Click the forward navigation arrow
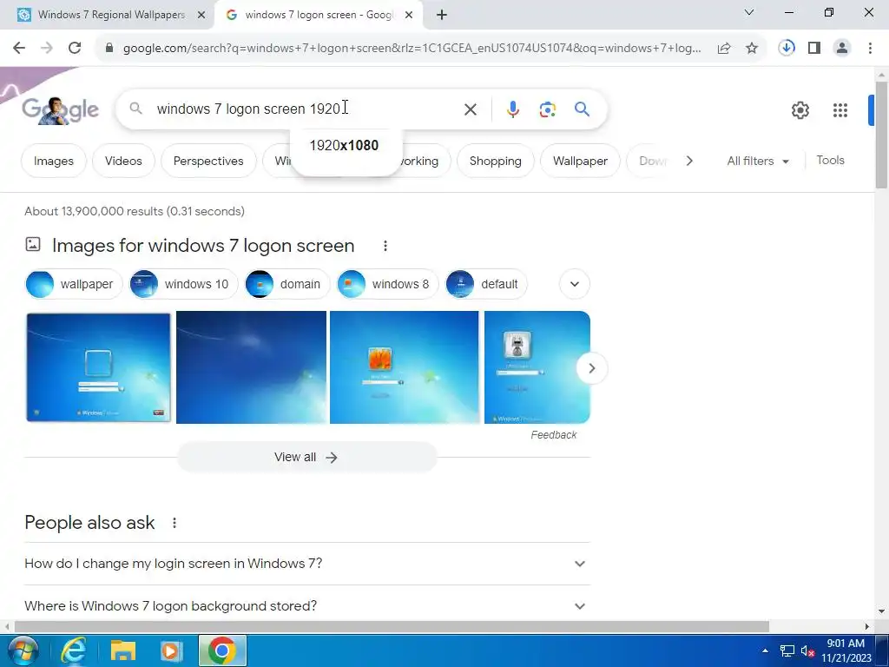 point(47,49)
